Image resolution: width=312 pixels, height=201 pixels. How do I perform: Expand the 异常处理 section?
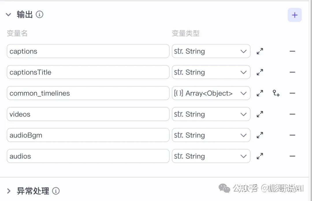pos(9,191)
